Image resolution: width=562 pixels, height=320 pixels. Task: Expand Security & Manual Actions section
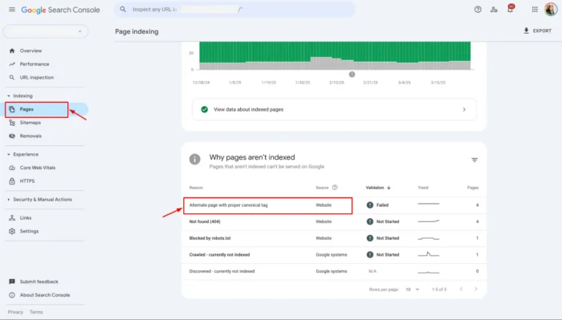click(x=40, y=200)
